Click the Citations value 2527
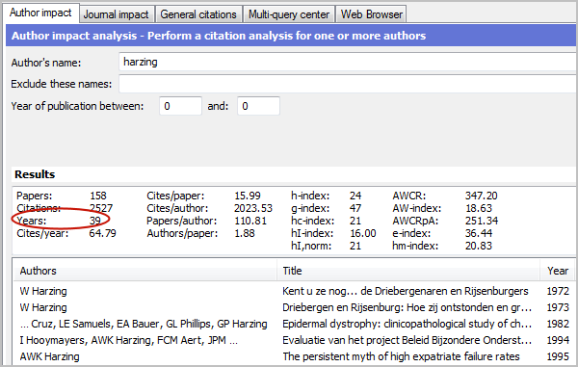 (101, 208)
